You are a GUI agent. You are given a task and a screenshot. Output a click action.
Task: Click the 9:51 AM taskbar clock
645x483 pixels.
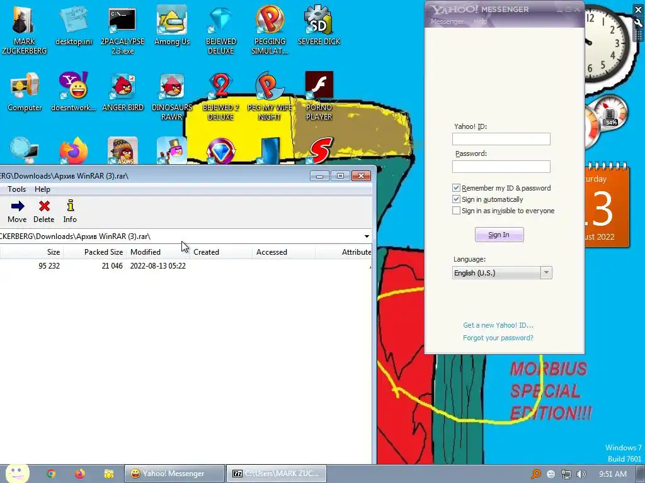(x=612, y=474)
